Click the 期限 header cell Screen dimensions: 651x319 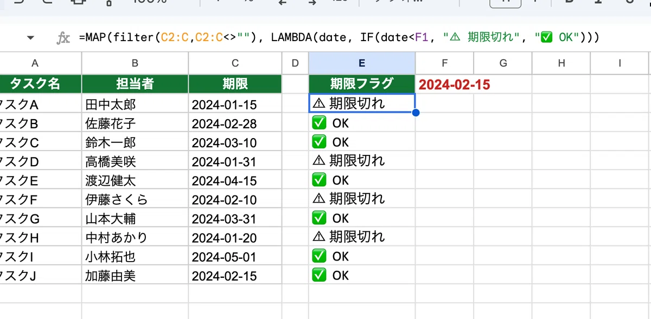[x=235, y=84]
